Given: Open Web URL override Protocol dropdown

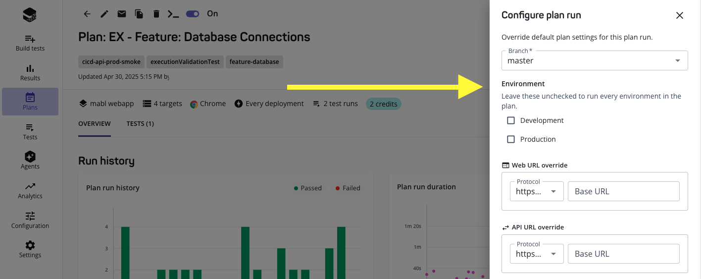Looking at the screenshot, I should pyautogui.click(x=537, y=191).
